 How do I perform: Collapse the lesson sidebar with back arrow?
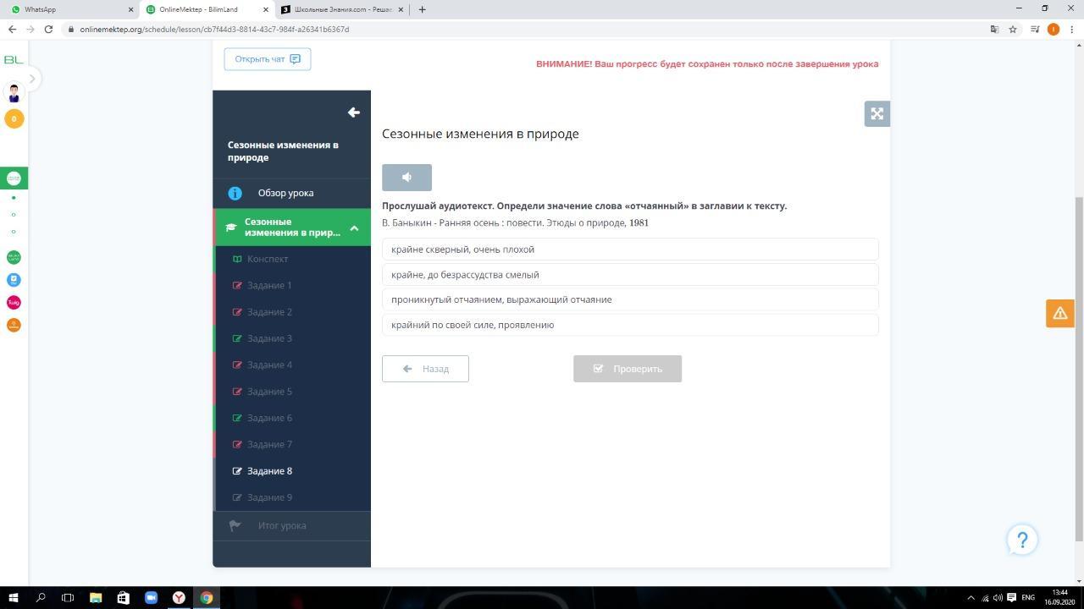point(354,112)
